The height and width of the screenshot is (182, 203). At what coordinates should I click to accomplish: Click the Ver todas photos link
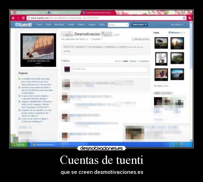pos(161,86)
